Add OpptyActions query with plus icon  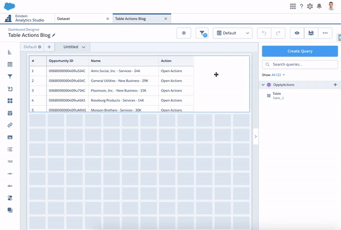tap(335, 85)
